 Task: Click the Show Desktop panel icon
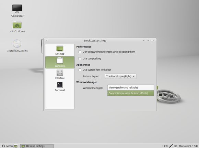click(16, 146)
